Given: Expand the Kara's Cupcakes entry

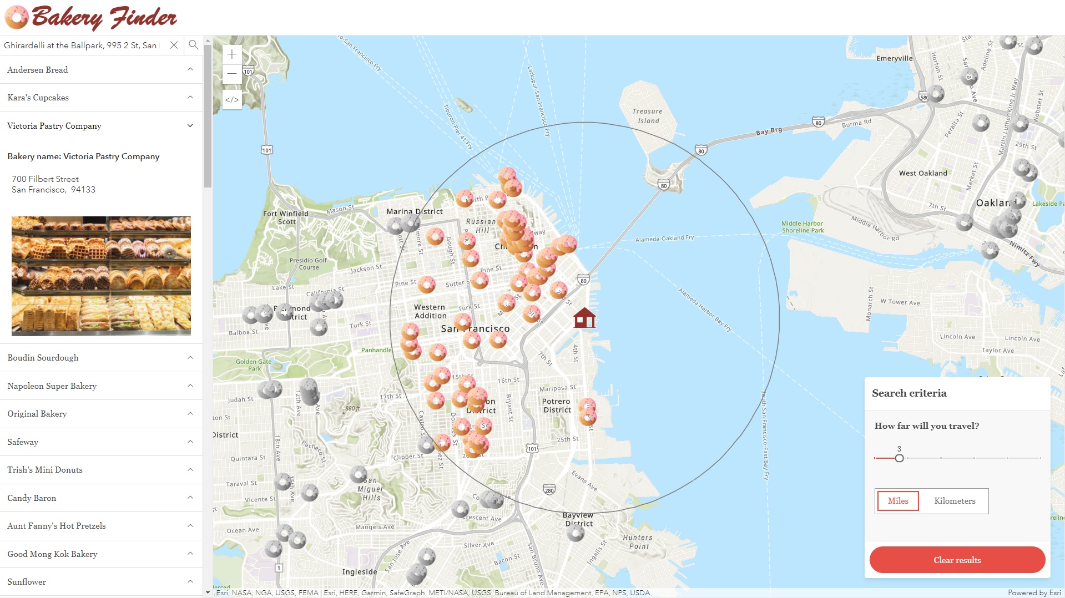Looking at the screenshot, I should [x=101, y=98].
